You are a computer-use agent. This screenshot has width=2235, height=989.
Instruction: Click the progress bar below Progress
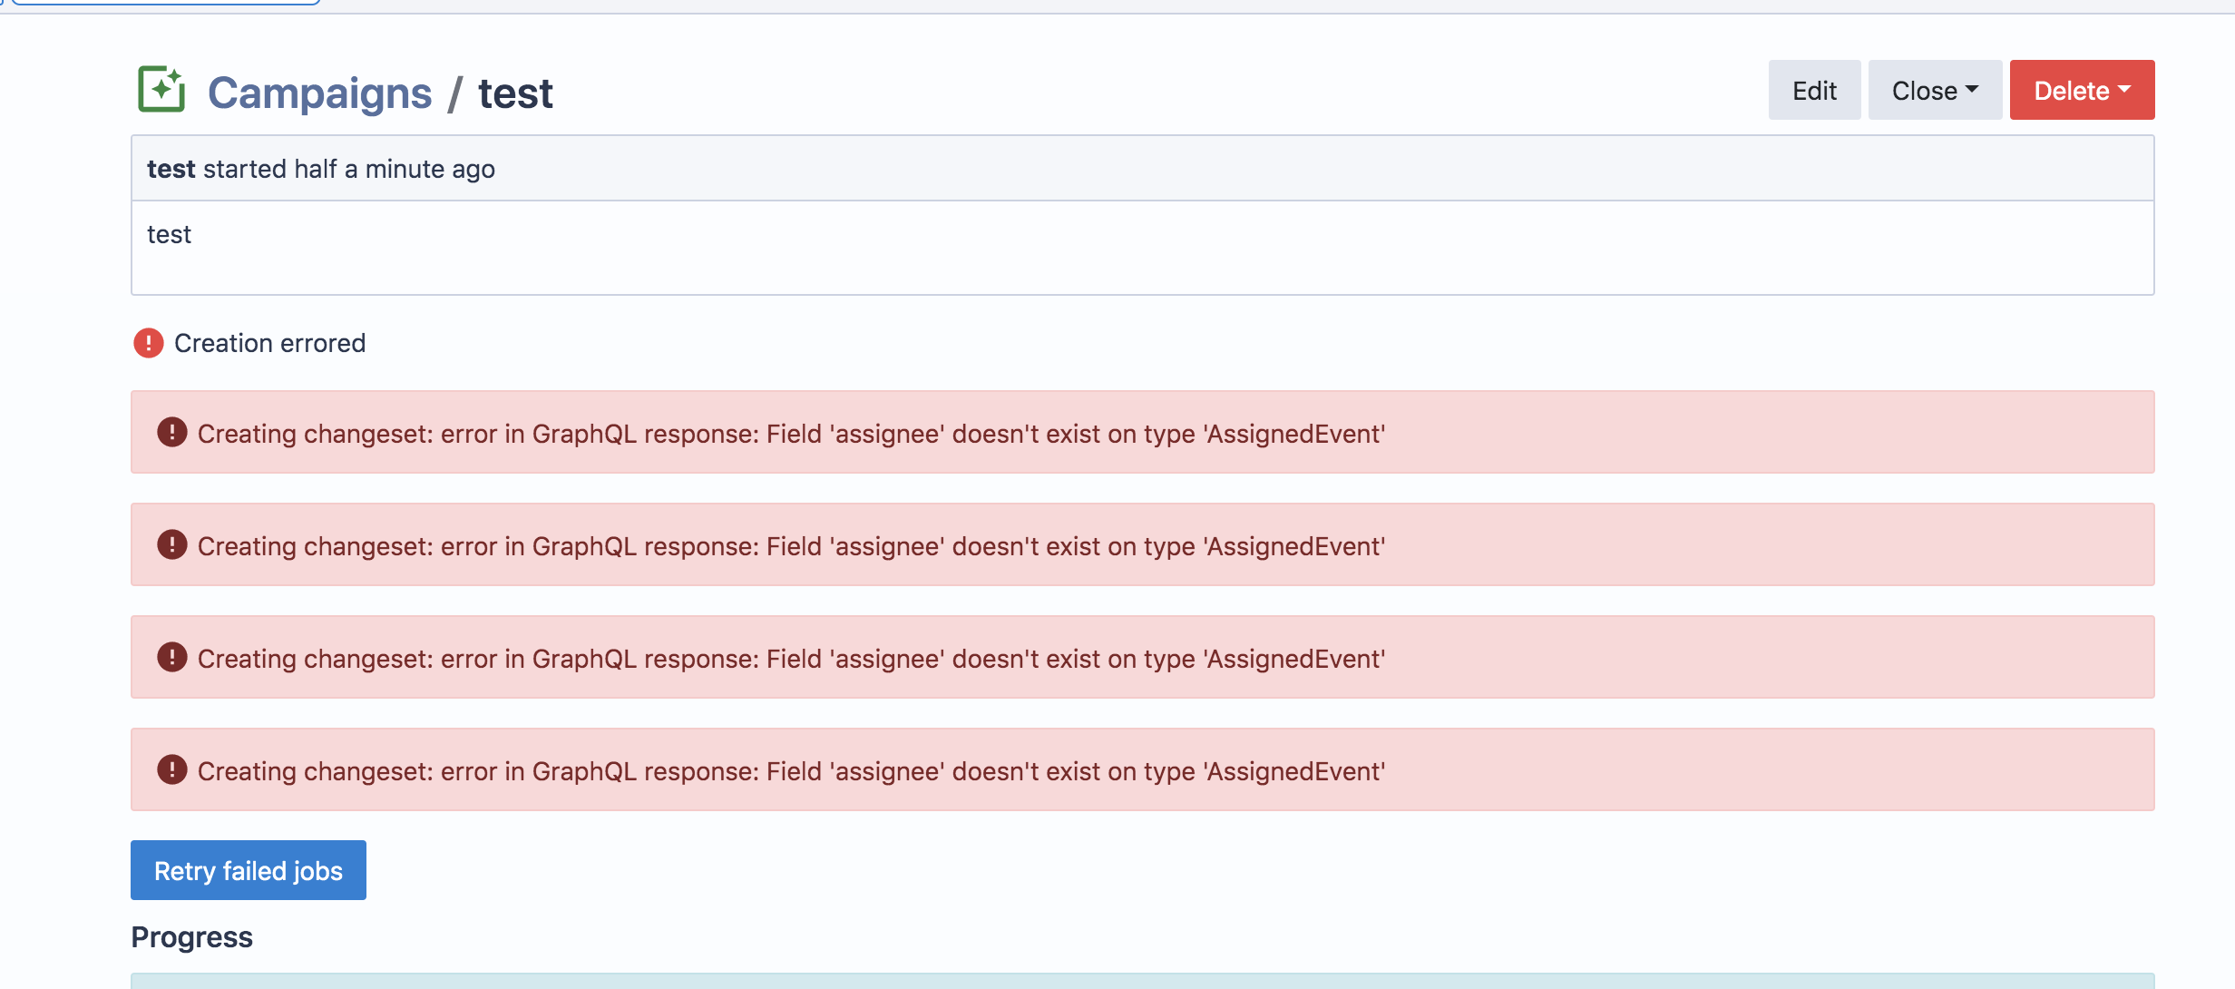(1142, 981)
